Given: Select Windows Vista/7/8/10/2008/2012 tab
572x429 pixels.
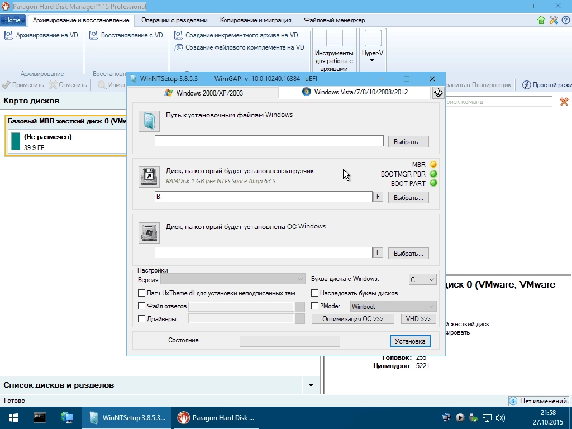Looking at the screenshot, I should [355, 92].
